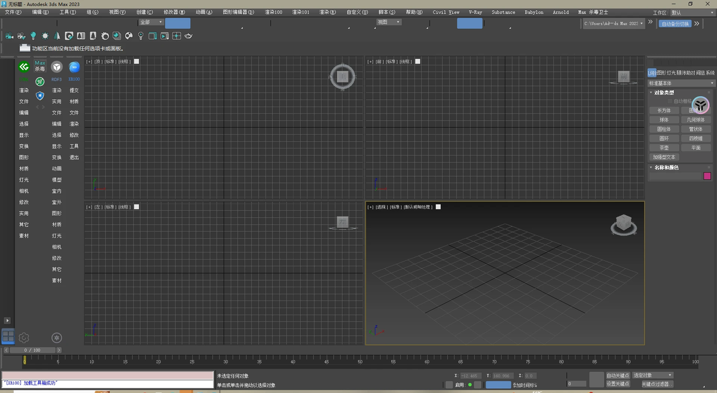Click the object name input field
This screenshot has height=393, width=717.
[x=675, y=176]
